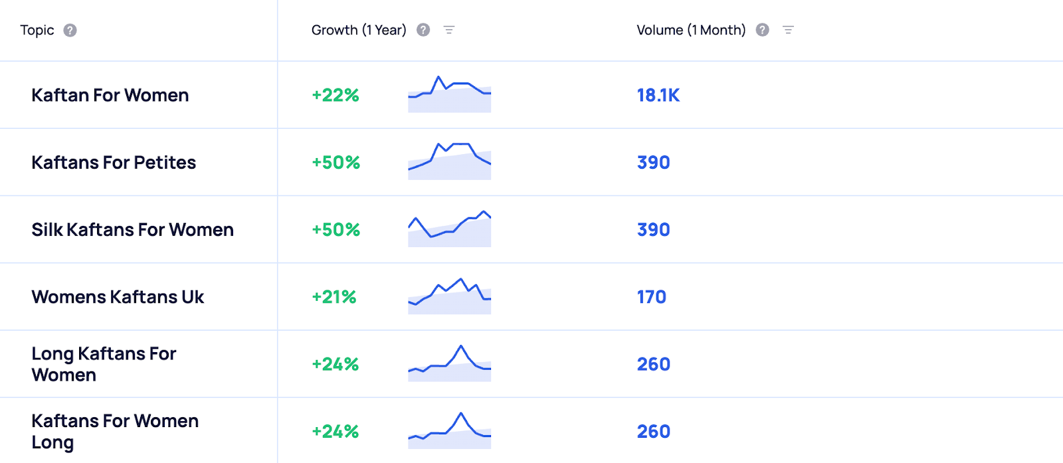Click the help icon next to Topic
The width and height of the screenshot is (1063, 463).
70,31
